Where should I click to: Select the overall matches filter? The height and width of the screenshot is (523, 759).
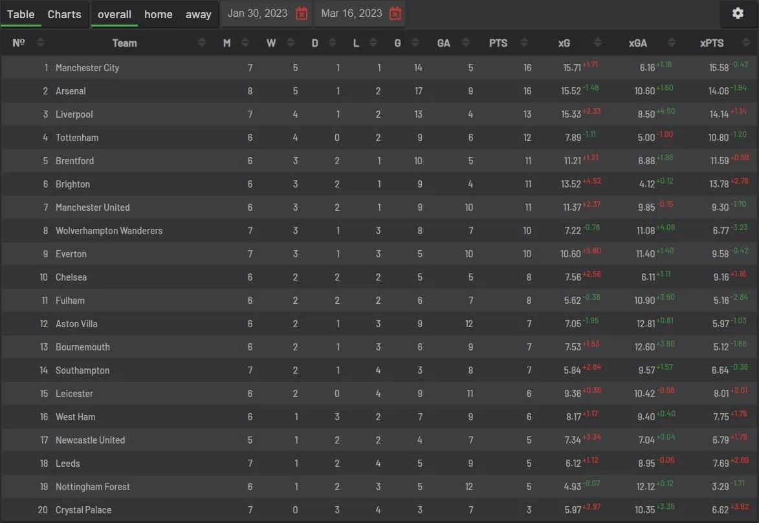(115, 14)
